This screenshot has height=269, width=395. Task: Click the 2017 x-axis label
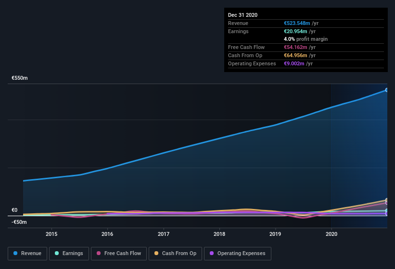[164, 234]
